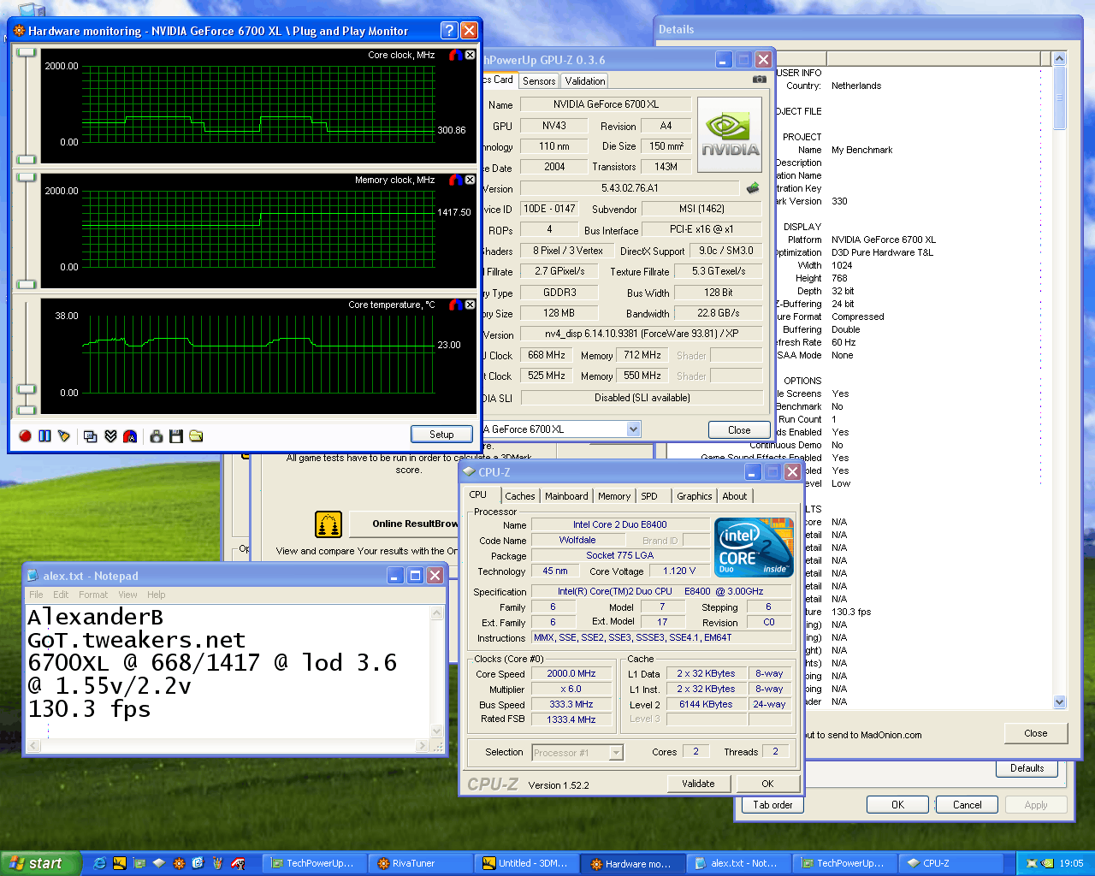This screenshot has height=876, width=1095.
Task: Expand the Processor #1 selection dropdown in CPU-Z
Action: [616, 753]
